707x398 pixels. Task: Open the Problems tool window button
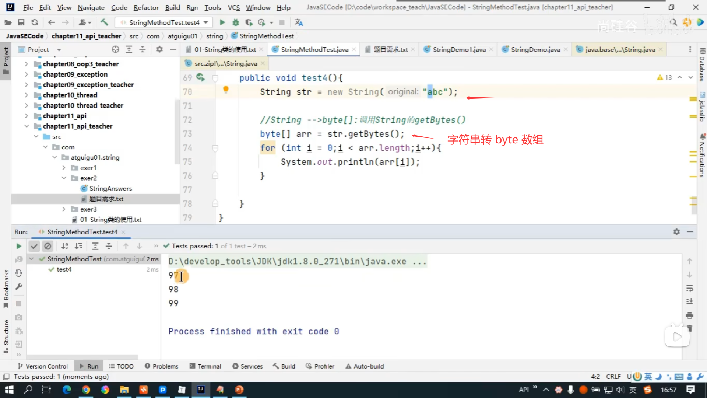[x=161, y=366]
